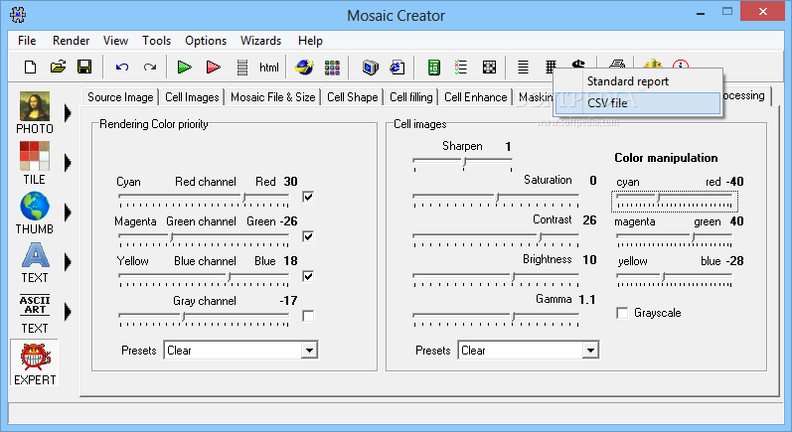Open the View menu
This screenshot has height=432, width=792.
[x=115, y=41]
